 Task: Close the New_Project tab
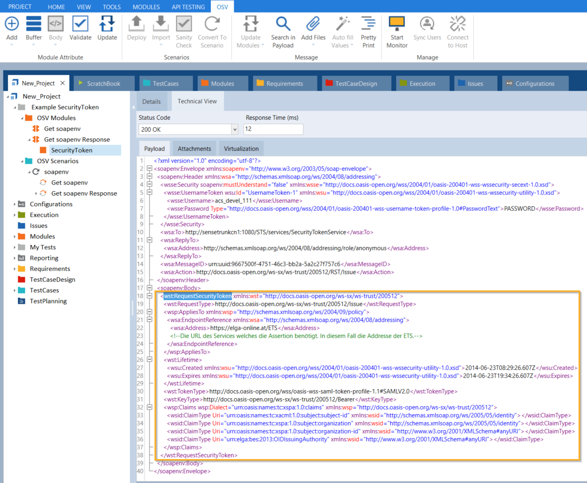click(62, 83)
